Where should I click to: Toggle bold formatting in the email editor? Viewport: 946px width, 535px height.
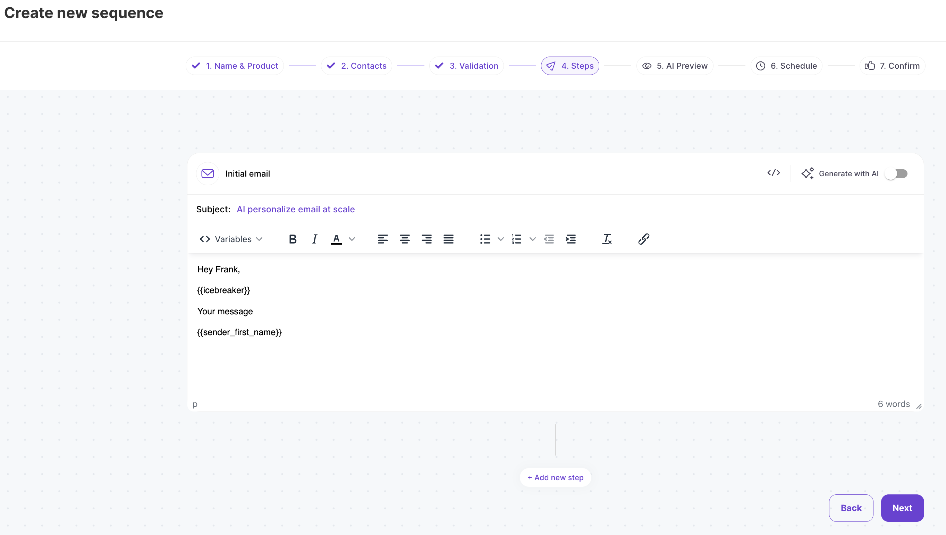click(293, 239)
